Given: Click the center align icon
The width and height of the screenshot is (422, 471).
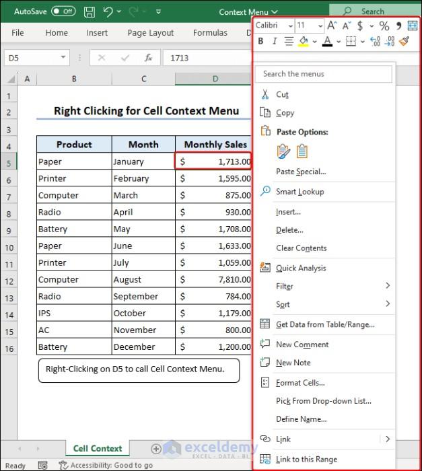Looking at the screenshot, I should 289,41.
